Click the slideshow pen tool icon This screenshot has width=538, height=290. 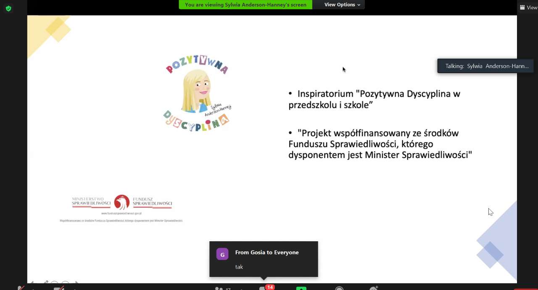point(45,283)
